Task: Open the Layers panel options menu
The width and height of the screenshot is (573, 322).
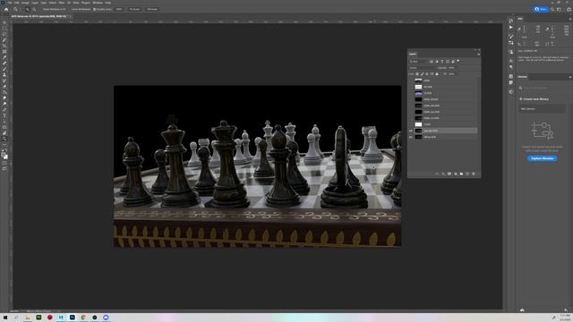Action: 478,54
